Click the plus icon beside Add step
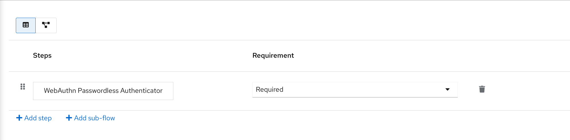Viewport: 570px width, 140px height. click(x=19, y=118)
